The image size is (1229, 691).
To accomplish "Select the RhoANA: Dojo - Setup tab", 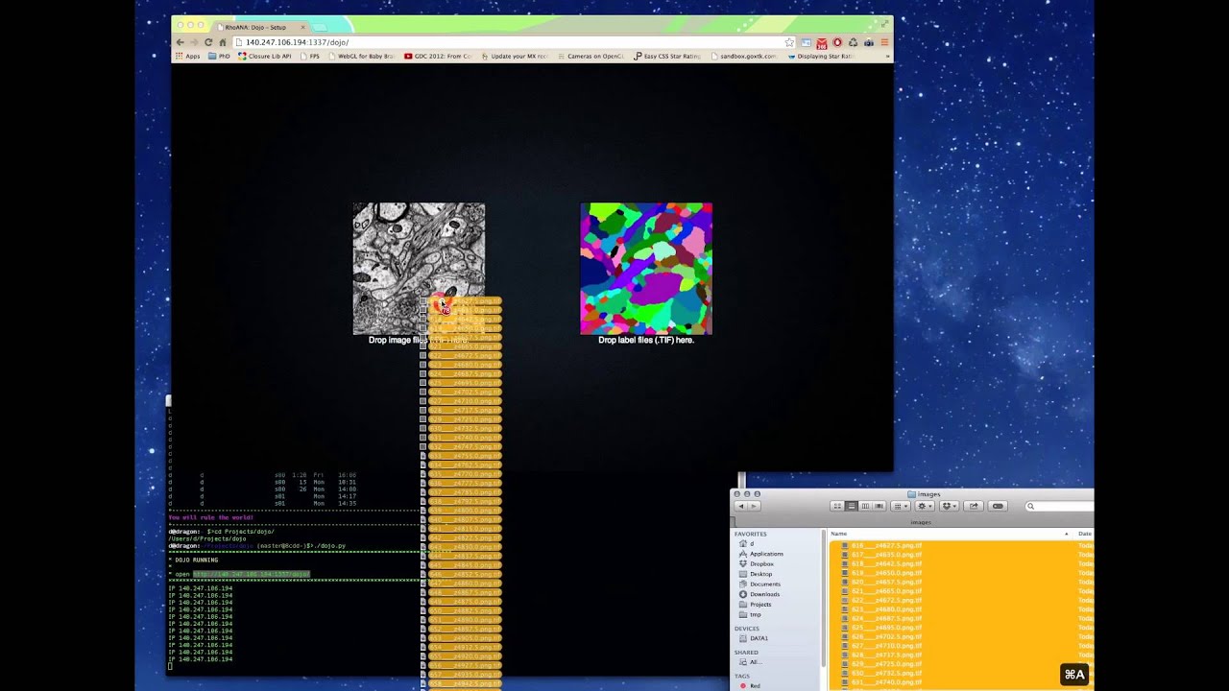I will 259,26.
